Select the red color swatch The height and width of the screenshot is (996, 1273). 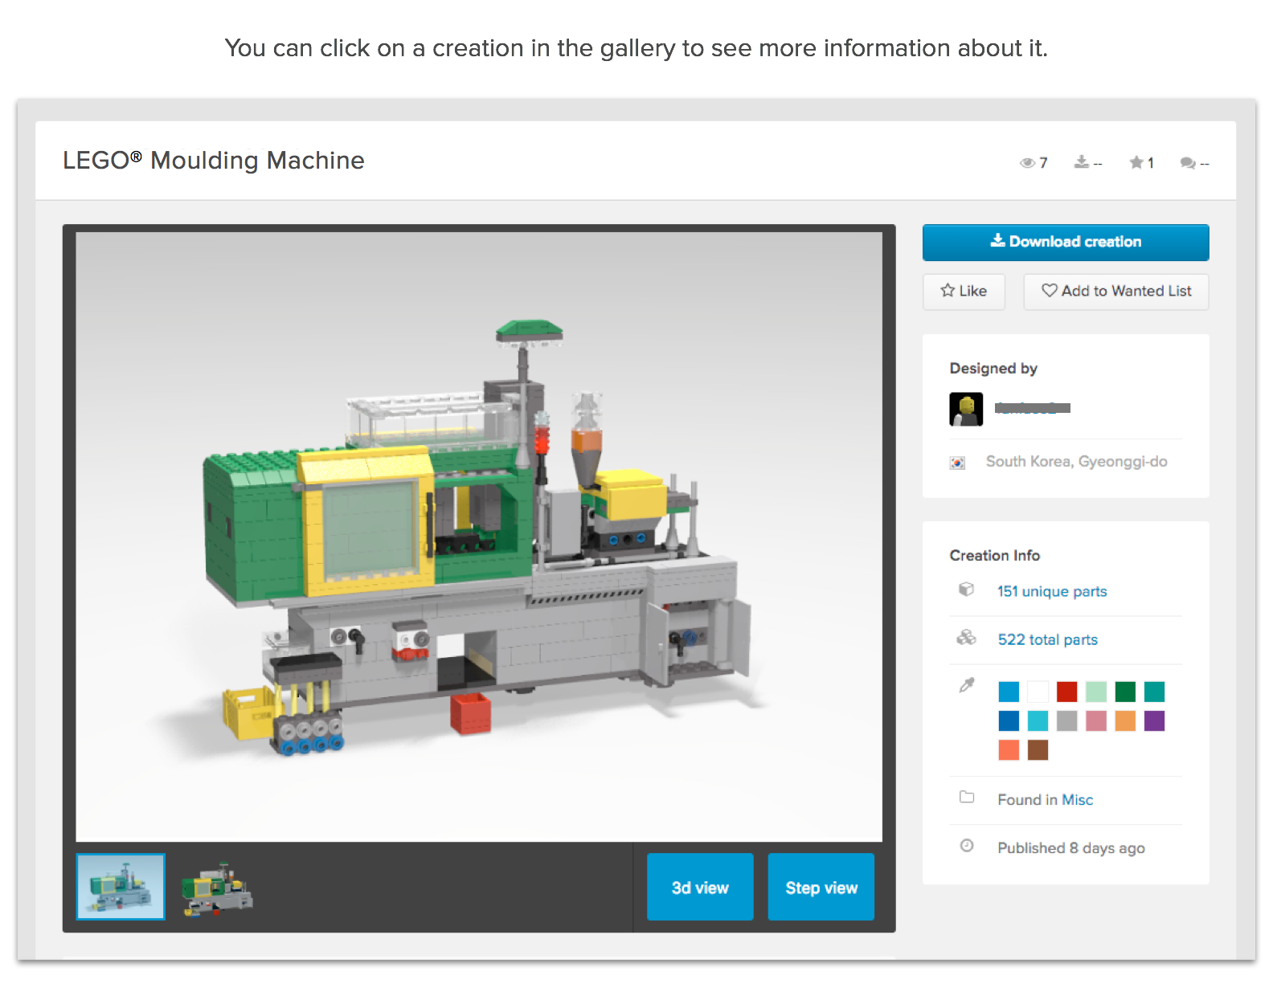(1067, 692)
